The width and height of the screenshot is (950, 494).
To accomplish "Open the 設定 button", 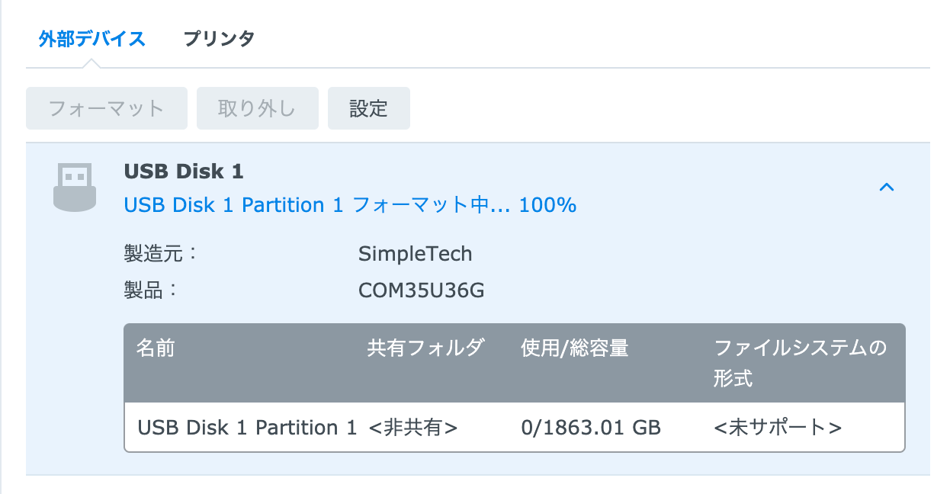I will click(369, 108).
